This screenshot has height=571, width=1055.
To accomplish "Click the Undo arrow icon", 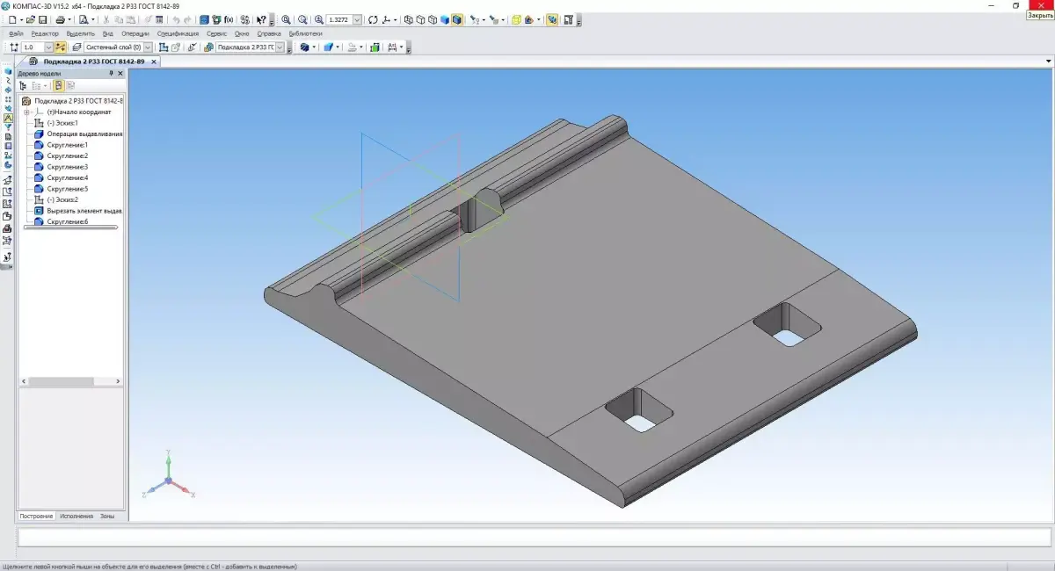I will pos(176,19).
